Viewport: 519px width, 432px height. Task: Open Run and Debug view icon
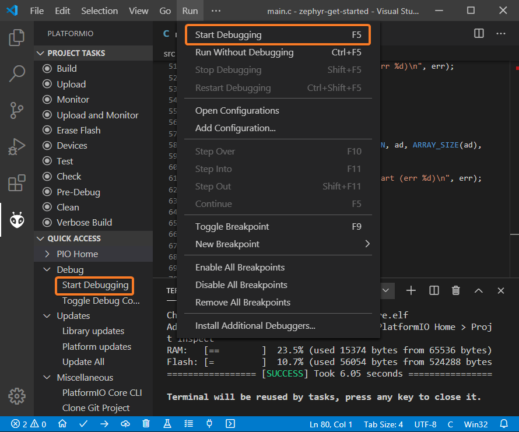16,147
